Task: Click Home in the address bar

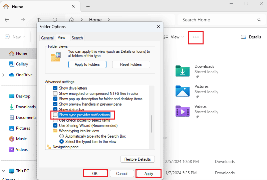Action: 95,20
